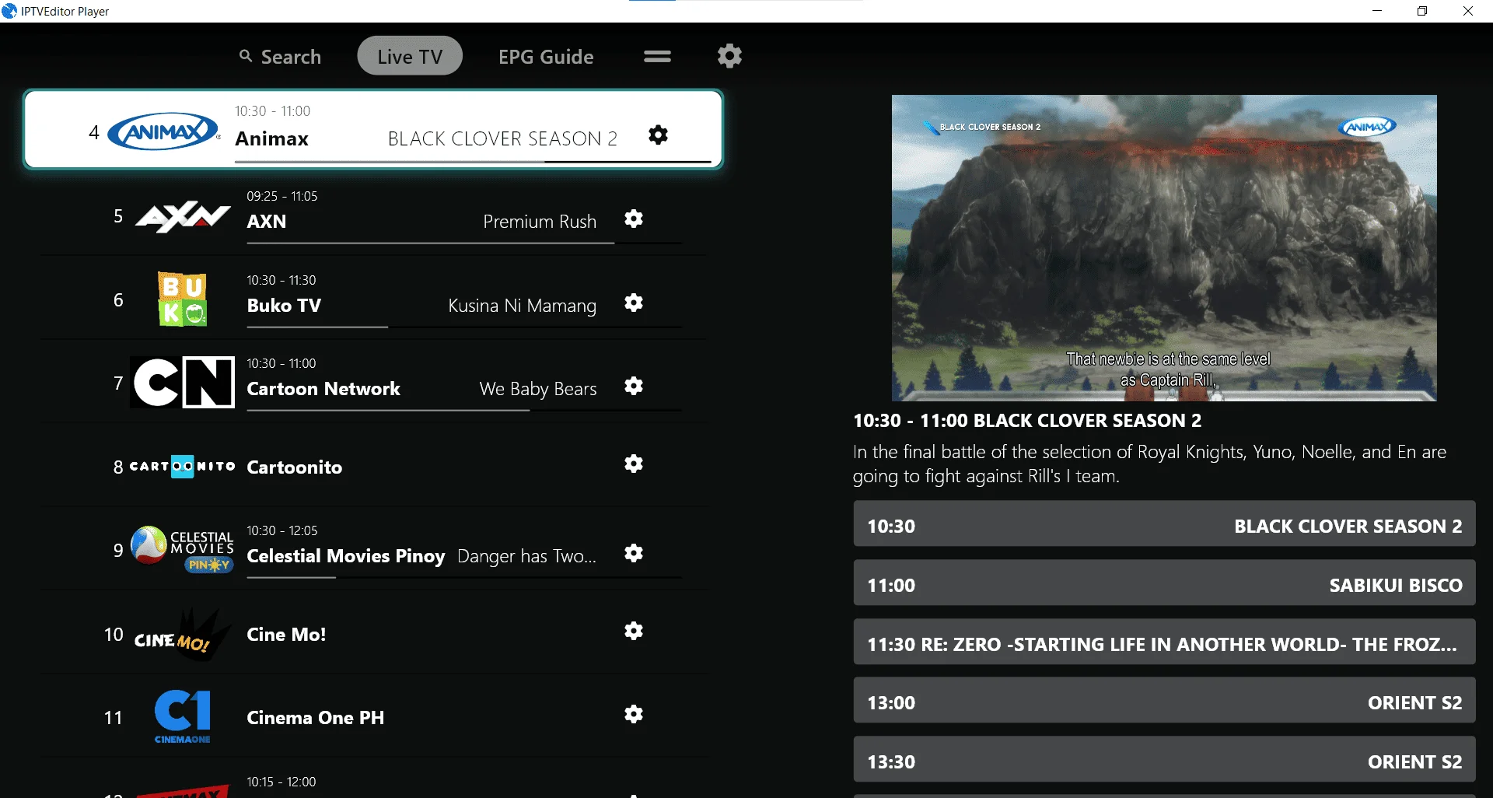Select the Cine Mo! channel name
1493x798 pixels.
(286, 635)
